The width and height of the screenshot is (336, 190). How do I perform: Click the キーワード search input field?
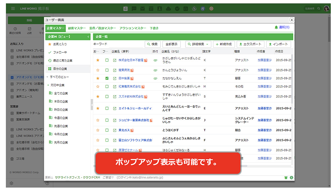(126, 44)
